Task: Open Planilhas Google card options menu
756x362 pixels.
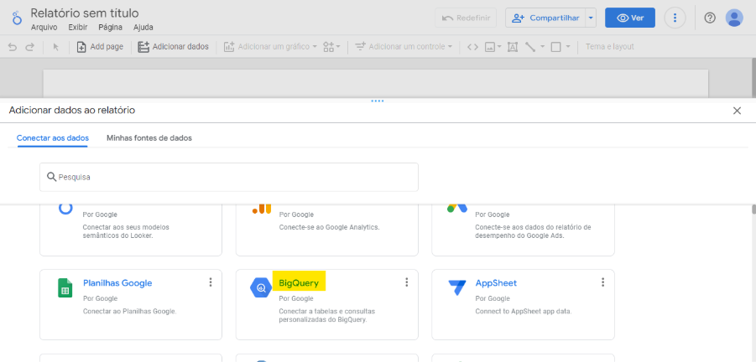Action: click(211, 282)
